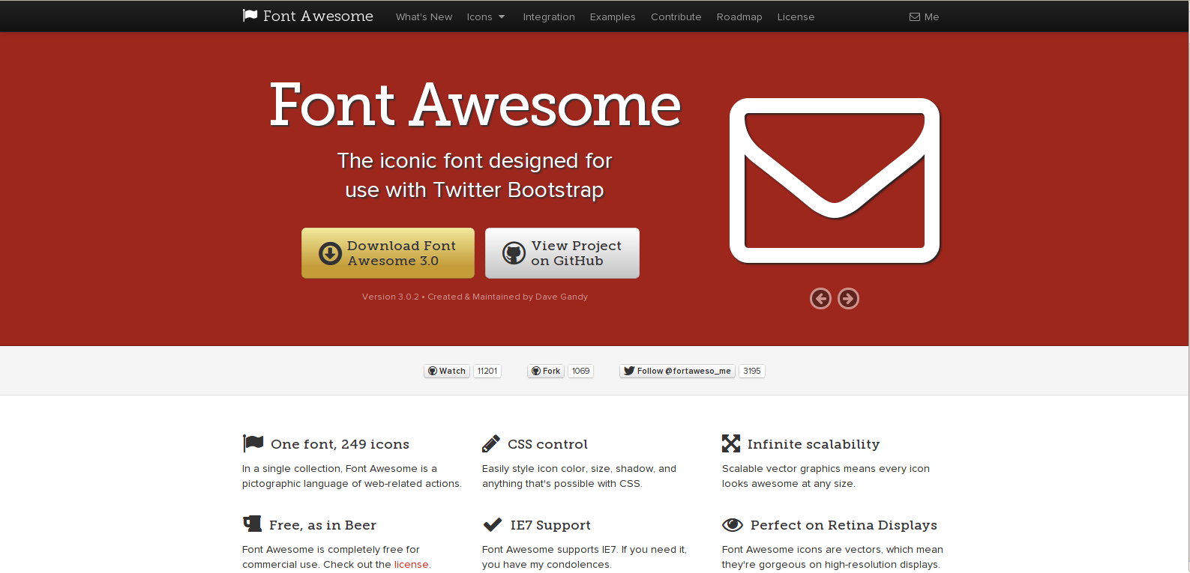Click Download Font Awesome 3.0 button

[388, 253]
